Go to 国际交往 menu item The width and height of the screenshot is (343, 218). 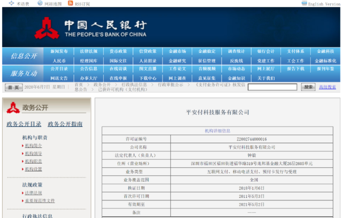click(118, 61)
